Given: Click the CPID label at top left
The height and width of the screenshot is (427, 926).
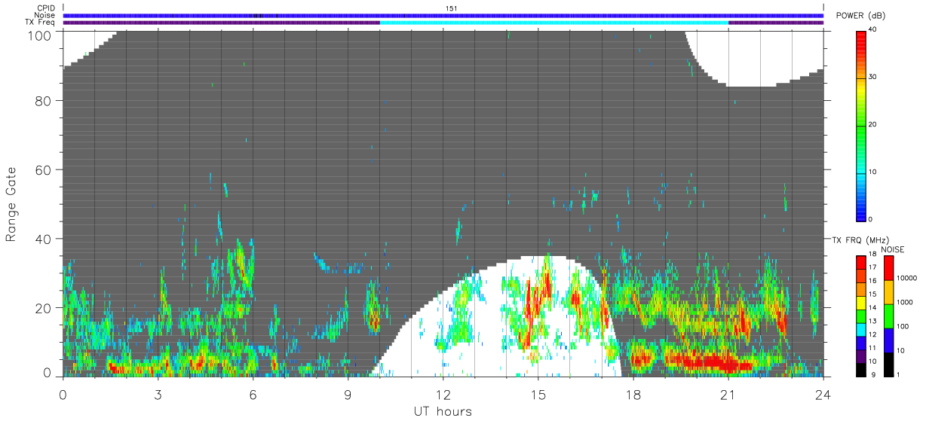Looking at the screenshot, I should [x=46, y=8].
